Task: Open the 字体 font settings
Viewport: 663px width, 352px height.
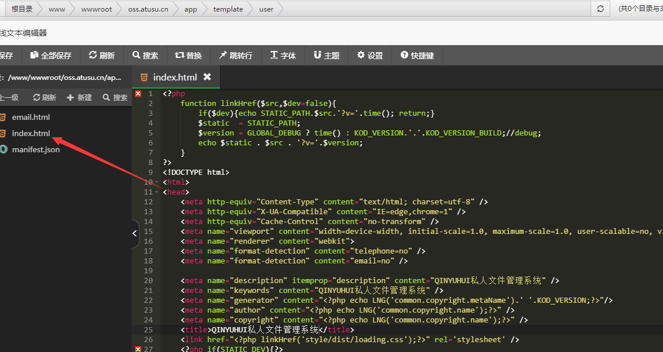Action: coord(283,56)
